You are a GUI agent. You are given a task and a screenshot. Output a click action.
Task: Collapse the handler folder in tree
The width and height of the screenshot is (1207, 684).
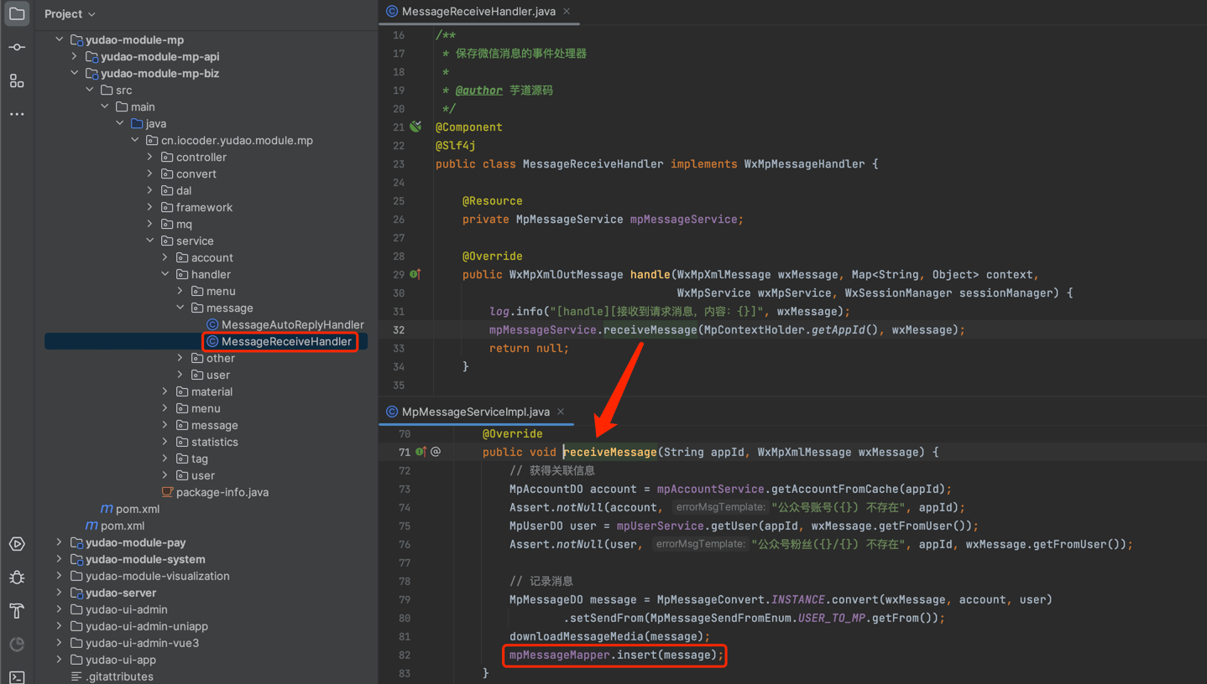pyautogui.click(x=165, y=274)
